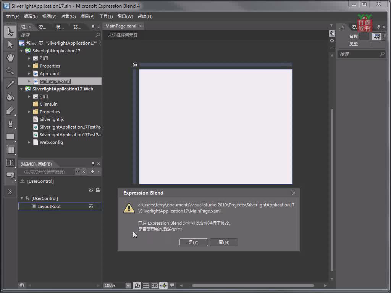Viewport: 391px width, 293px height.
Task: Click the horizontal artboard scrollbar
Action: point(253,285)
